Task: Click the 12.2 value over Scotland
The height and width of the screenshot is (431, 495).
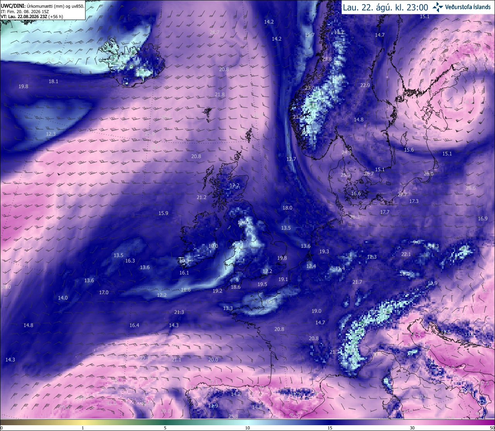Action: (x=234, y=186)
